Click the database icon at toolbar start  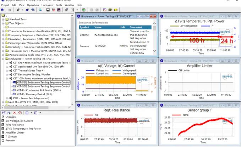pos(2,10)
